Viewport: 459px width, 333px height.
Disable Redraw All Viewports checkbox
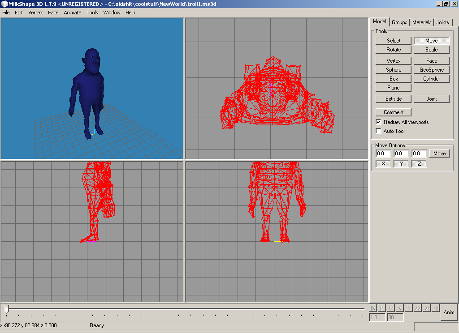[x=379, y=122]
